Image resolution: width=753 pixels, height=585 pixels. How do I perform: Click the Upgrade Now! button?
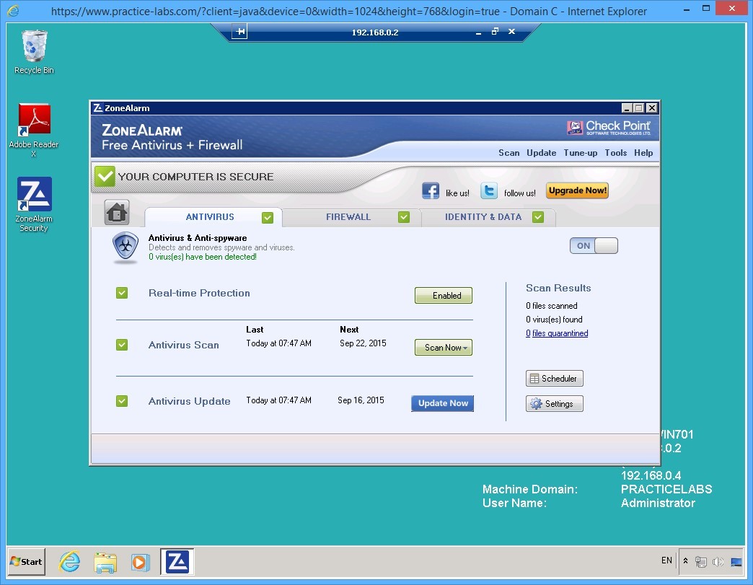(x=577, y=190)
